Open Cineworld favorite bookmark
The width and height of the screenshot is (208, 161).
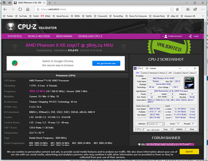point(101,16)
